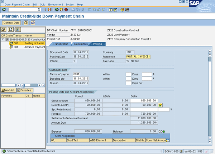Click the Contract Data button
The width and height of the screenshot is (215, 154).
(11, 23)
